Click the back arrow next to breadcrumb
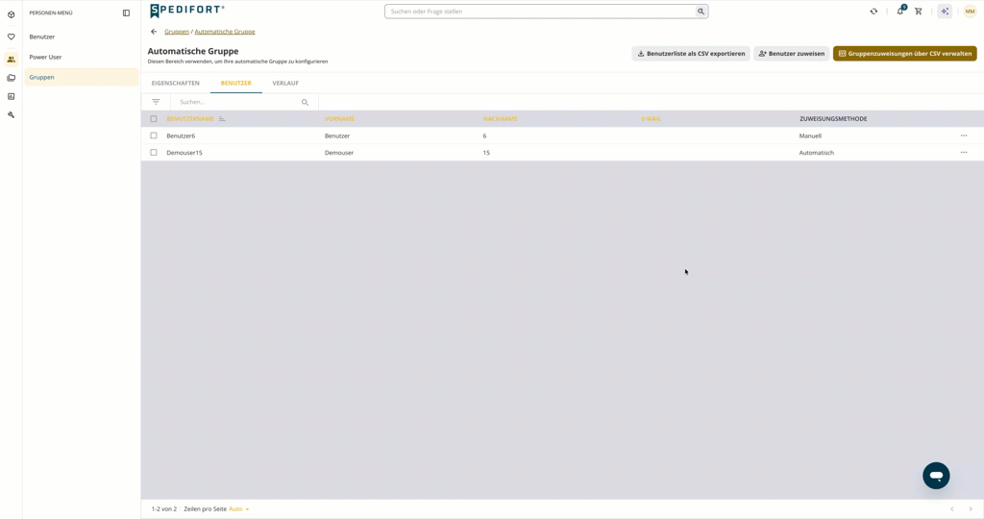The image size is (984, 519). click(x=154, y=32)
